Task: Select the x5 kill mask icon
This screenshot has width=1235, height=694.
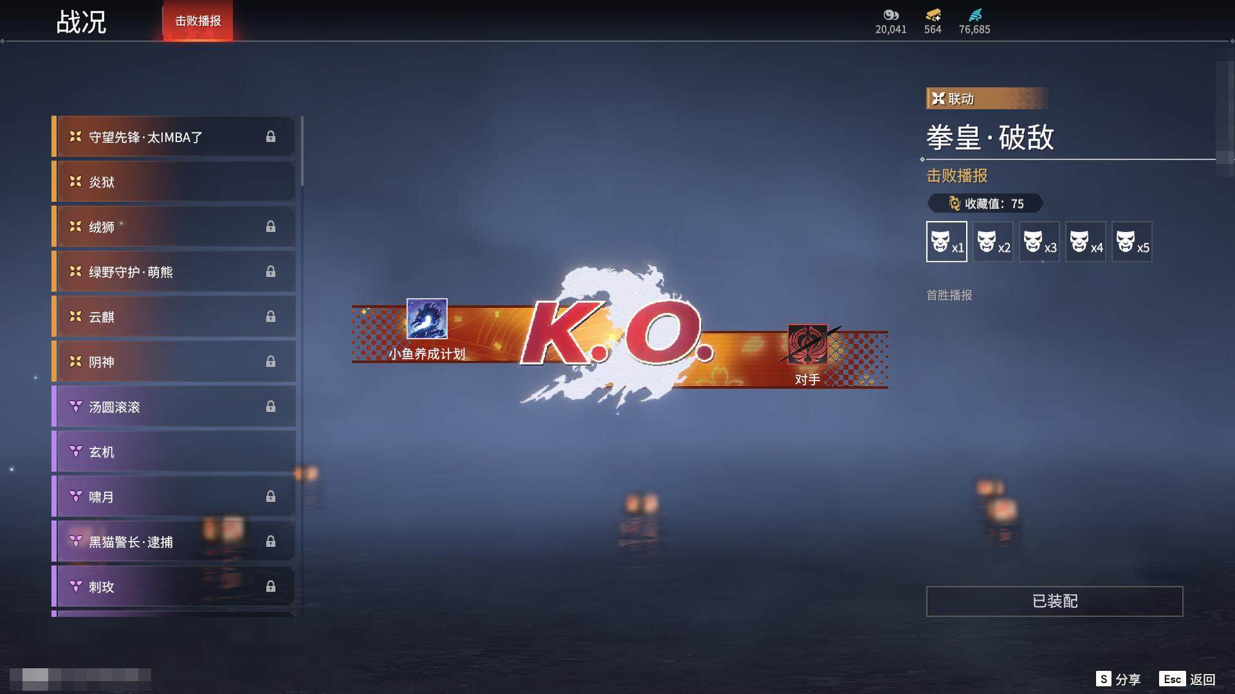Action: (x=1131, y=242)
